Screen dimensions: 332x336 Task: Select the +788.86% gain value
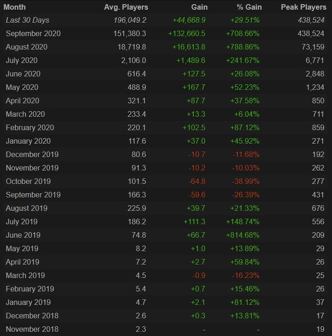[x=243, y=47]
